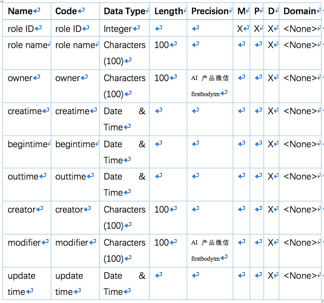
Task: Click the modifier row Precision watermark text
Action: (x=210, y=251)
